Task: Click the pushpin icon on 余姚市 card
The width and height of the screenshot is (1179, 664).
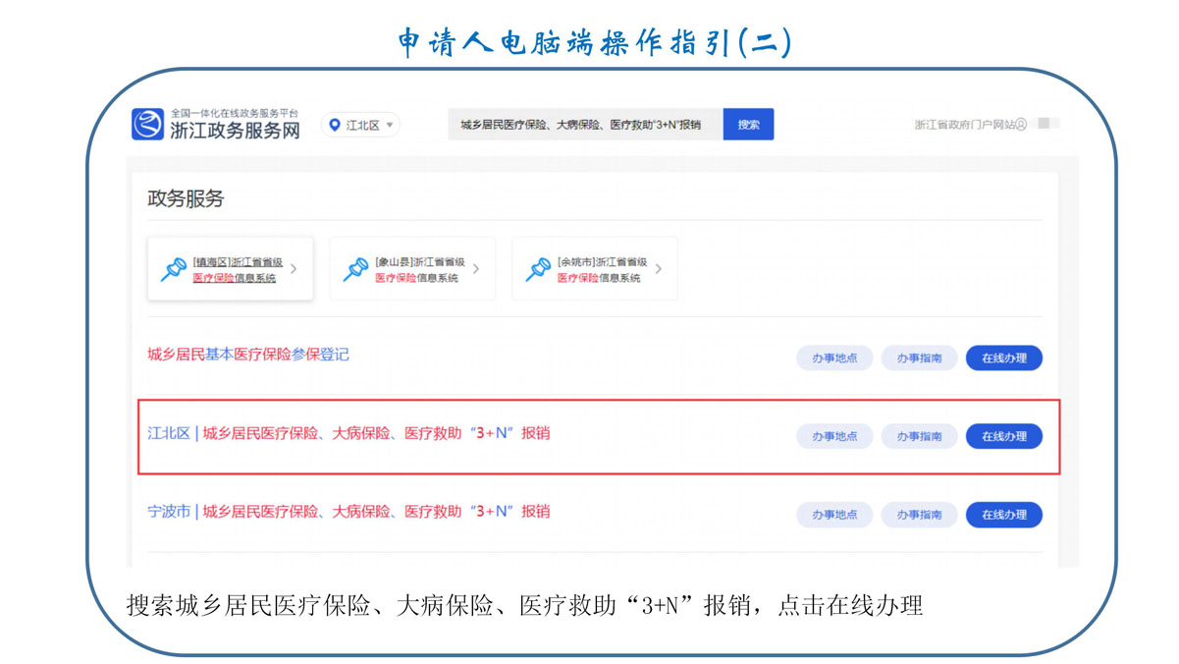Action: coord(538,270)
